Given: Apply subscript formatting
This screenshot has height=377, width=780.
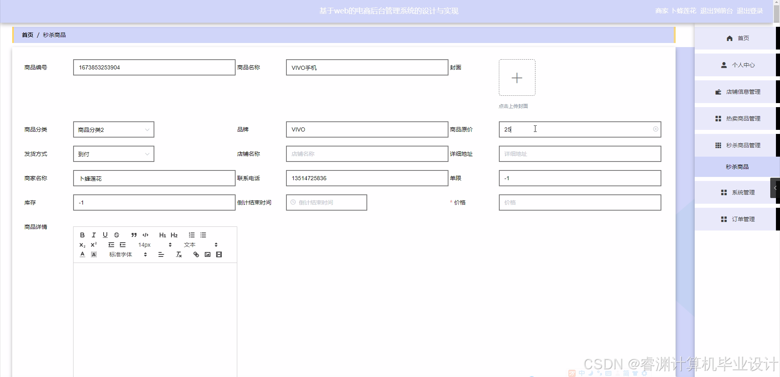Looking at the screenshot, I should tap(82, 245).
